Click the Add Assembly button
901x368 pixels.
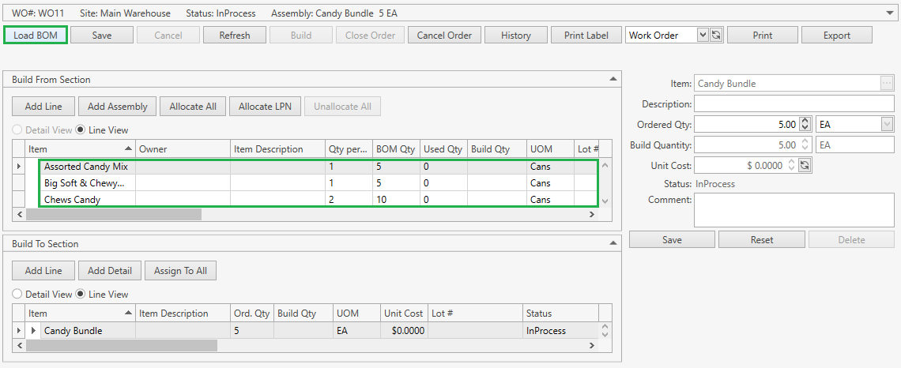pyautogui.click(x=117, y=107)
